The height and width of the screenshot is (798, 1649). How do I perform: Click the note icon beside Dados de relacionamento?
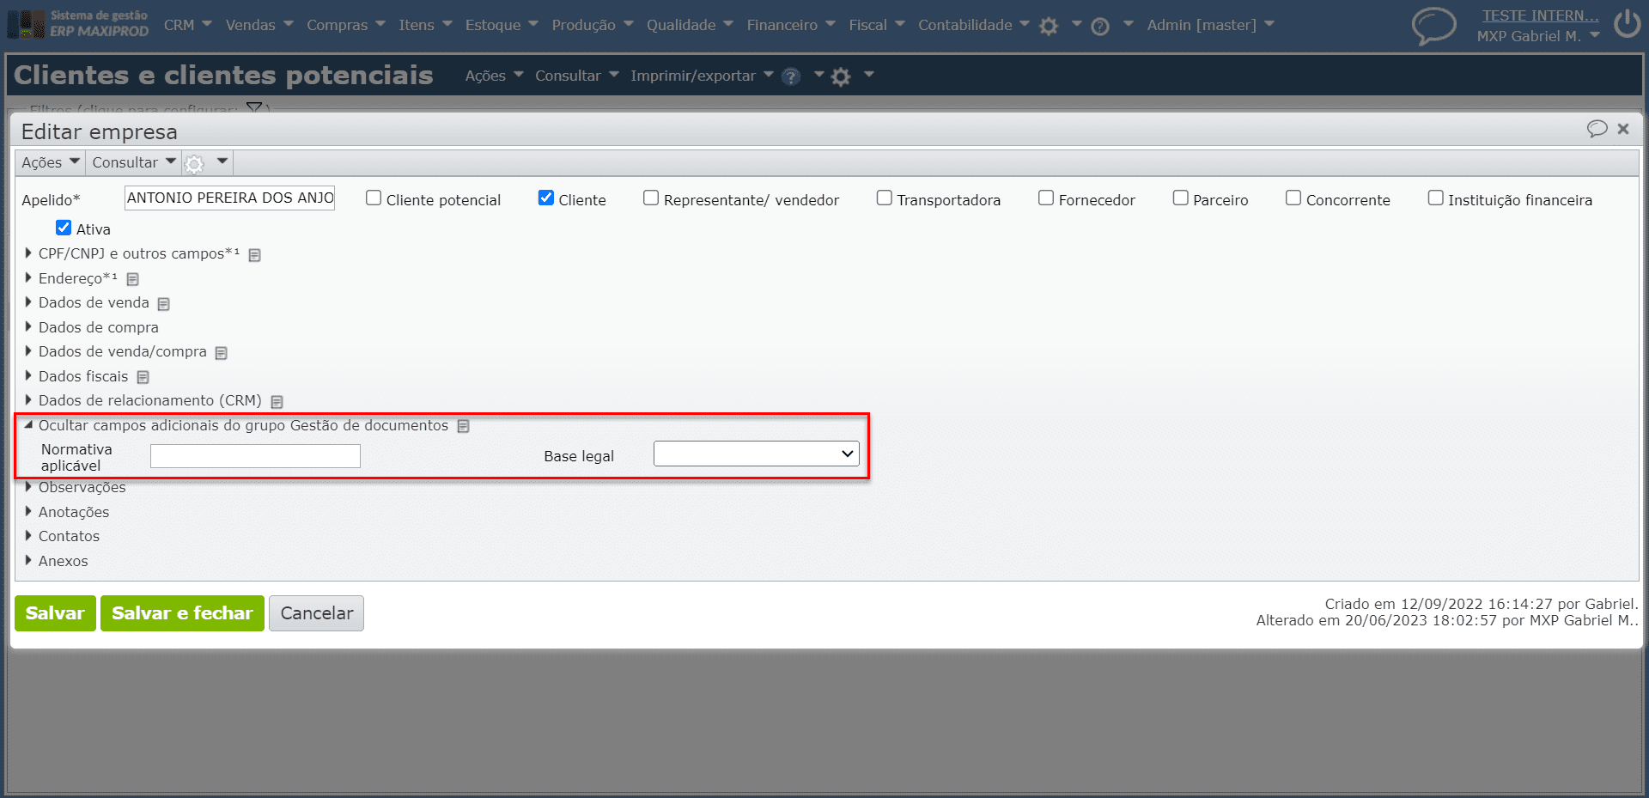[277, 402]
